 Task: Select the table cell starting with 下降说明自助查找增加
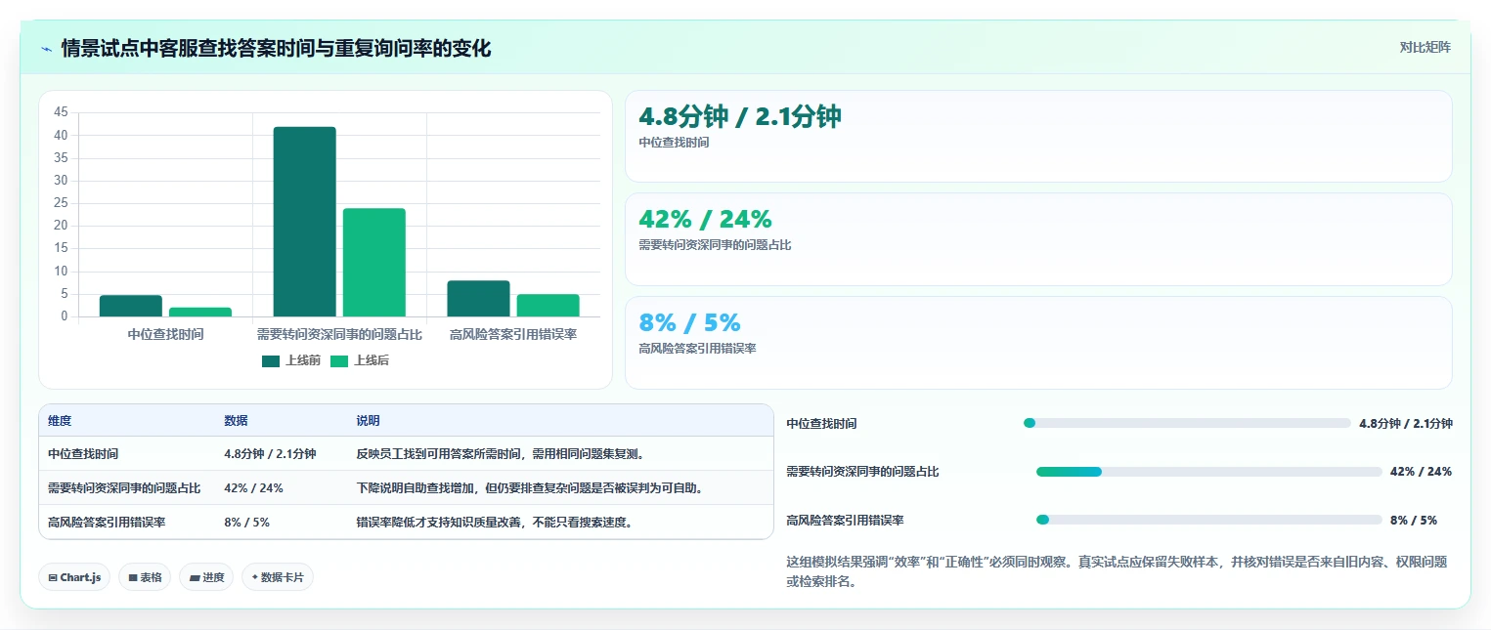(x=560, y=487)
